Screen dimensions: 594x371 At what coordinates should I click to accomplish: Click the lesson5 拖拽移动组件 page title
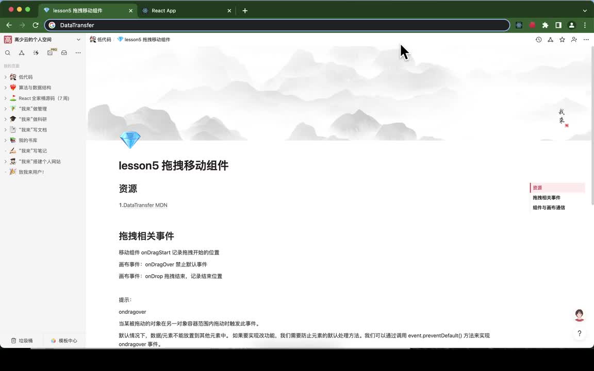173,166
